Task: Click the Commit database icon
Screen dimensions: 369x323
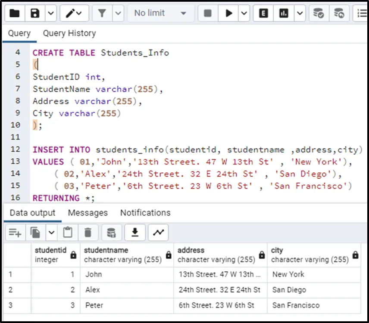Action: point(319,13)
